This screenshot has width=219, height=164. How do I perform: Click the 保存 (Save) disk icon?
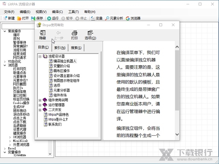point(33,18)
